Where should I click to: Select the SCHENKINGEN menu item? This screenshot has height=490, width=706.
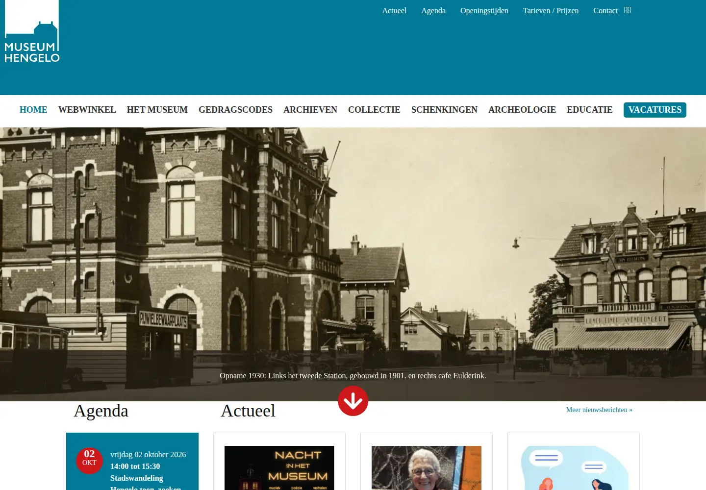pos(444,110)
